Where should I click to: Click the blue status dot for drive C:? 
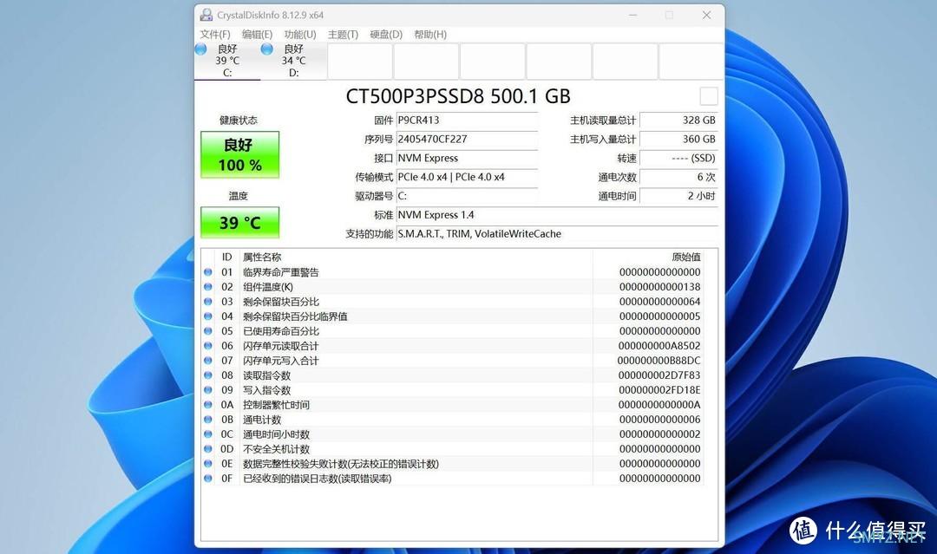point(201,49)
